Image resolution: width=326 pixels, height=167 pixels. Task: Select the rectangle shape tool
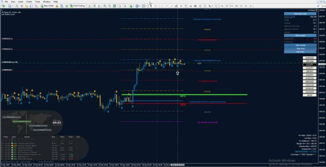pyautogui.click(x=195, y=6)
